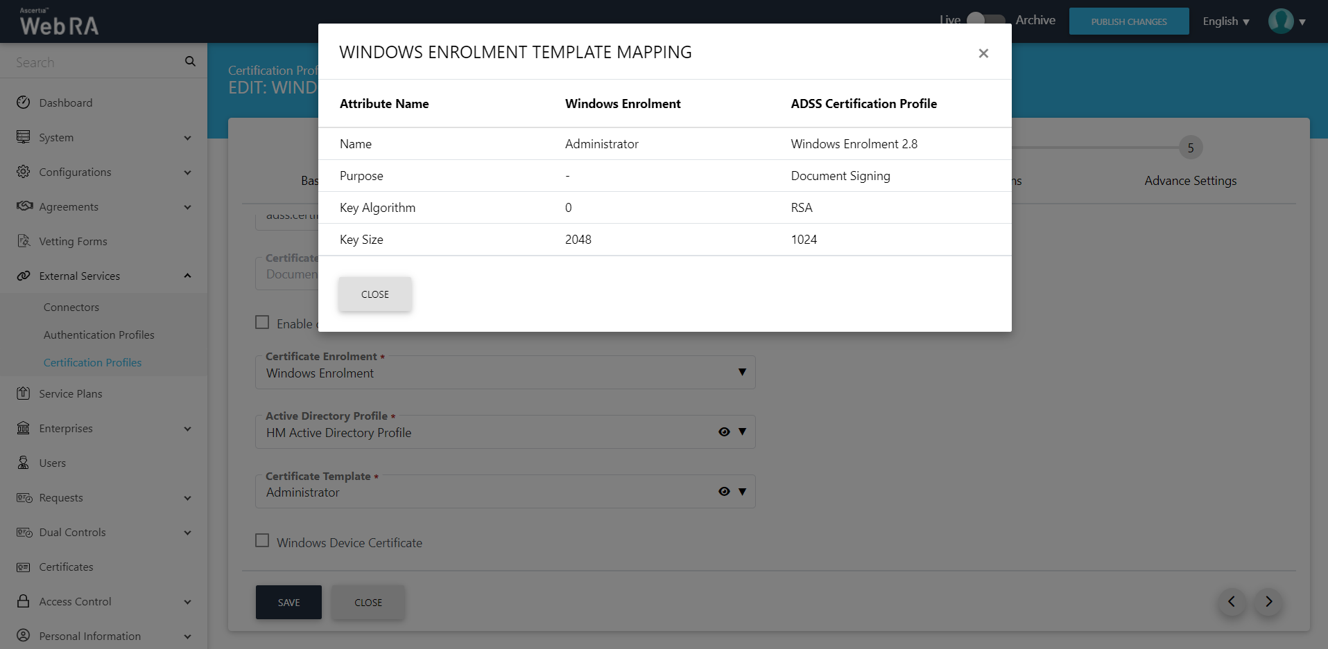
Task: View Certificate Template details with eye icon
Action: pyautogui.click(x=724, y=492)
